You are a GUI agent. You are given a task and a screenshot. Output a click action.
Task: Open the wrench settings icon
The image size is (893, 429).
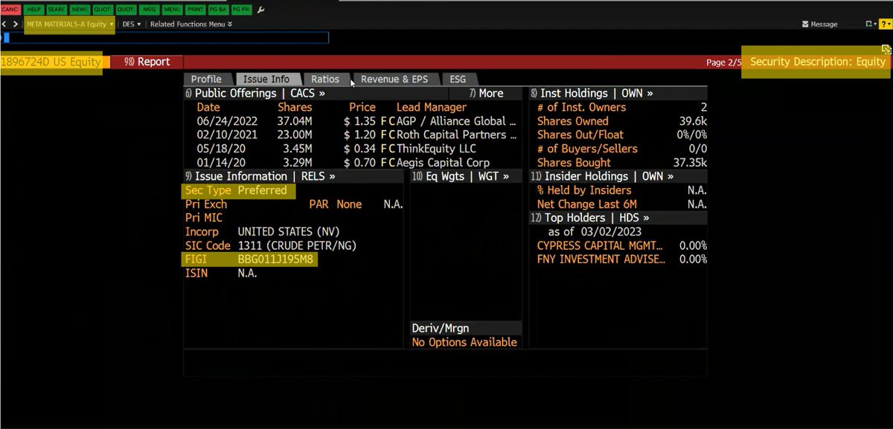pos(260,10)
